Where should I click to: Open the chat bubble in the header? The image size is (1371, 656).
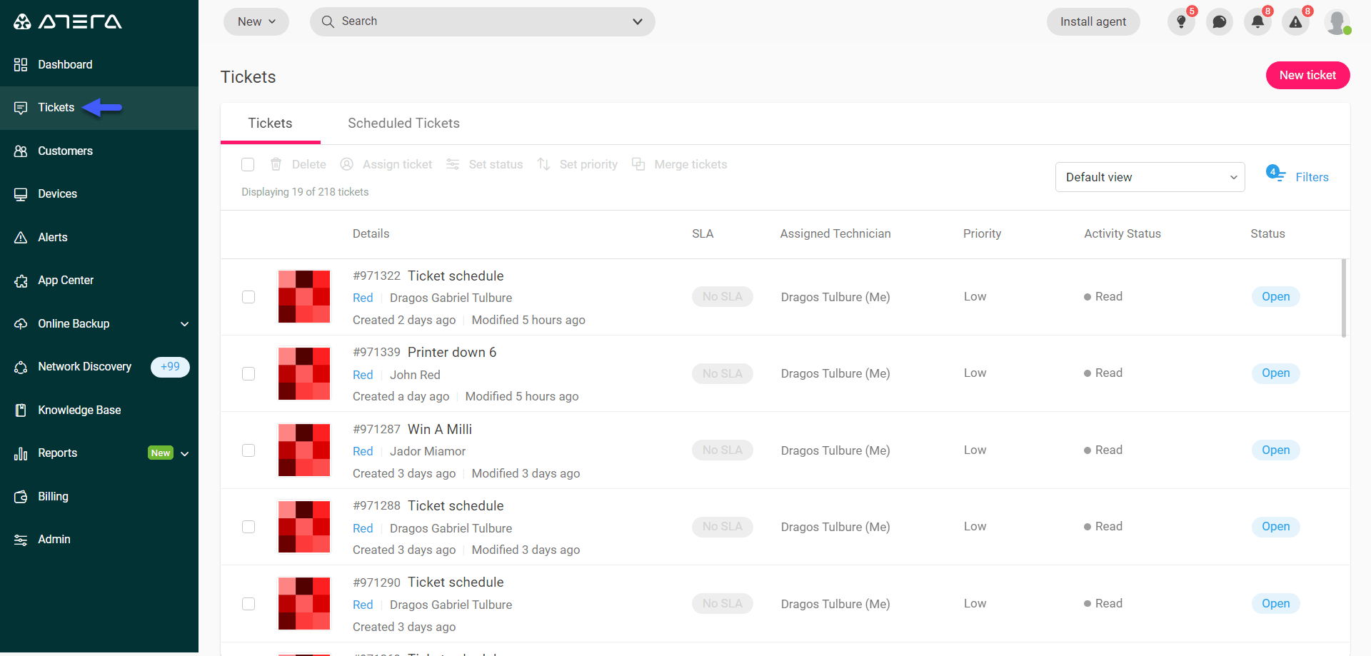[1219, 21]
